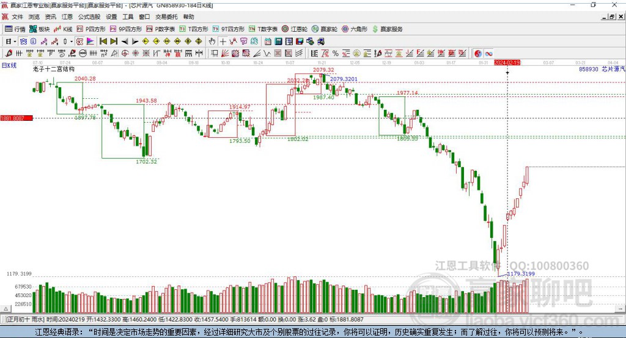Open the 文件 menu

pos(18,16)
